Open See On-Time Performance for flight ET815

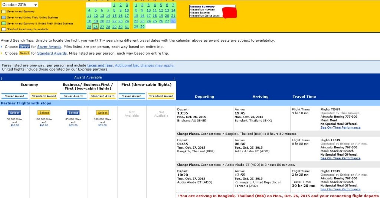click(340, 189)
